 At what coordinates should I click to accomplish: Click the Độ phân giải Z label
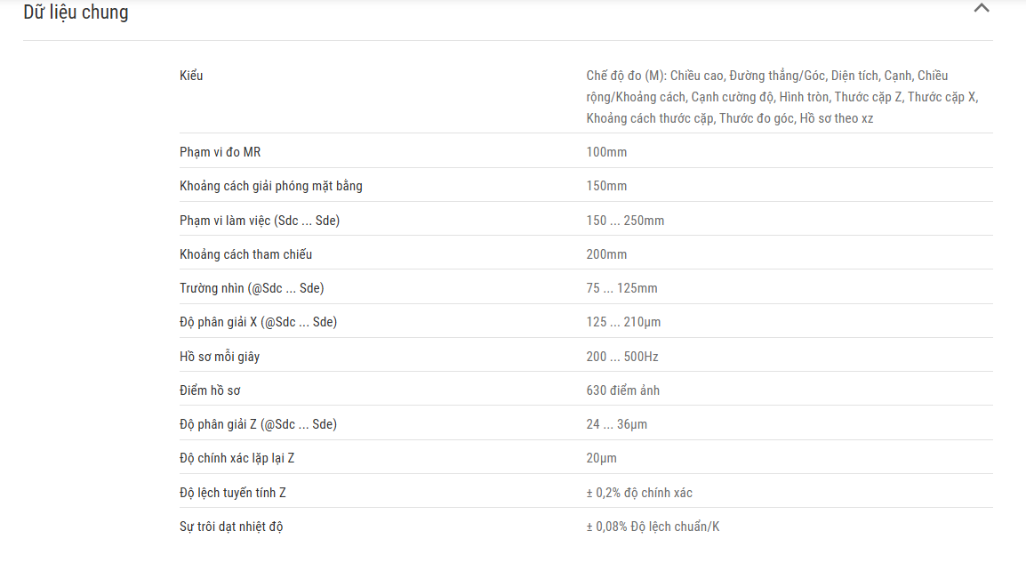coord(258,424)
